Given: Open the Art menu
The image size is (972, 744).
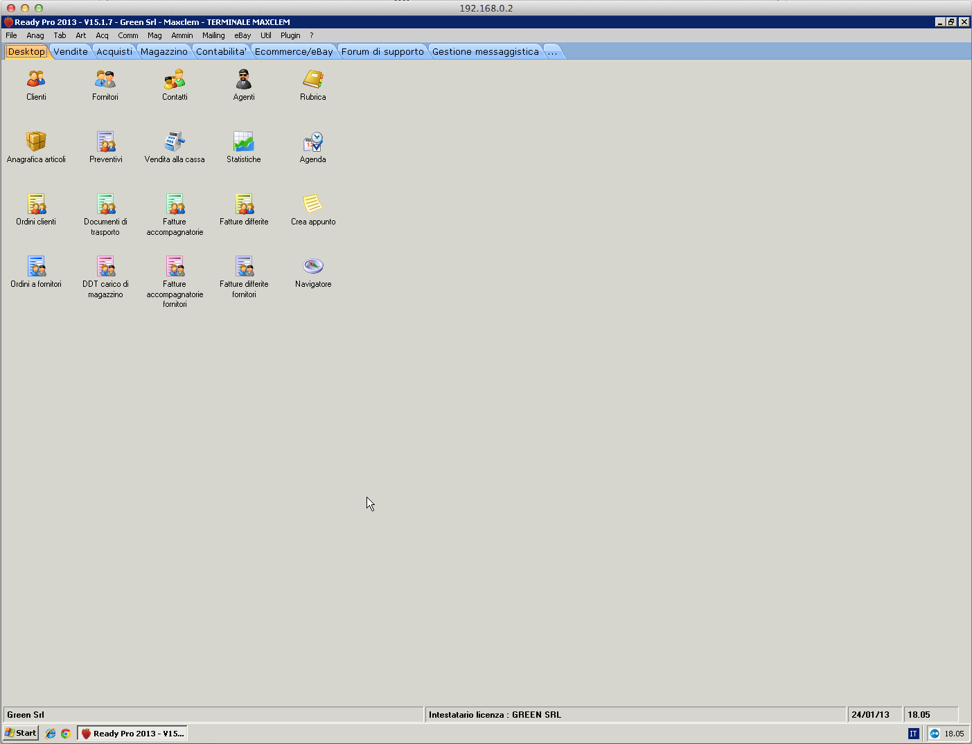Looking at the screenshot, I should point(81,35).
